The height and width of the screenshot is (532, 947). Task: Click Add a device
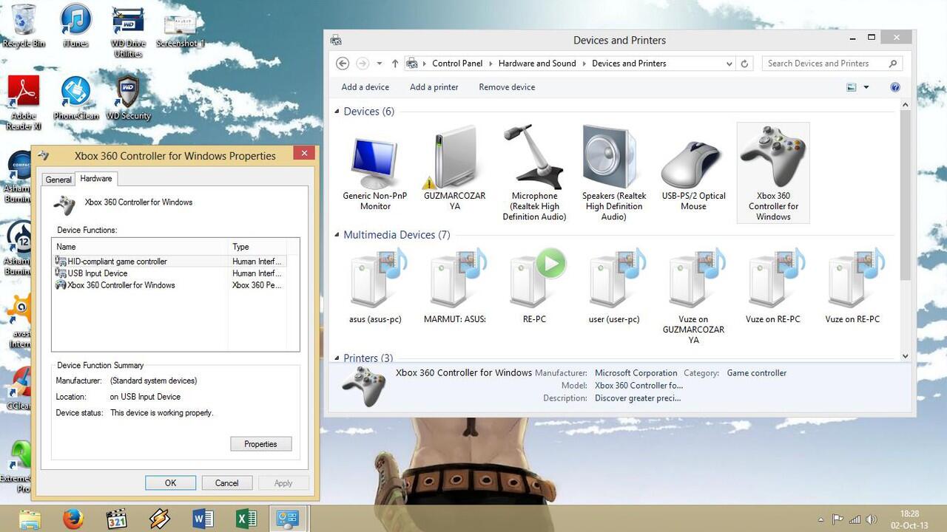point(365,87)
